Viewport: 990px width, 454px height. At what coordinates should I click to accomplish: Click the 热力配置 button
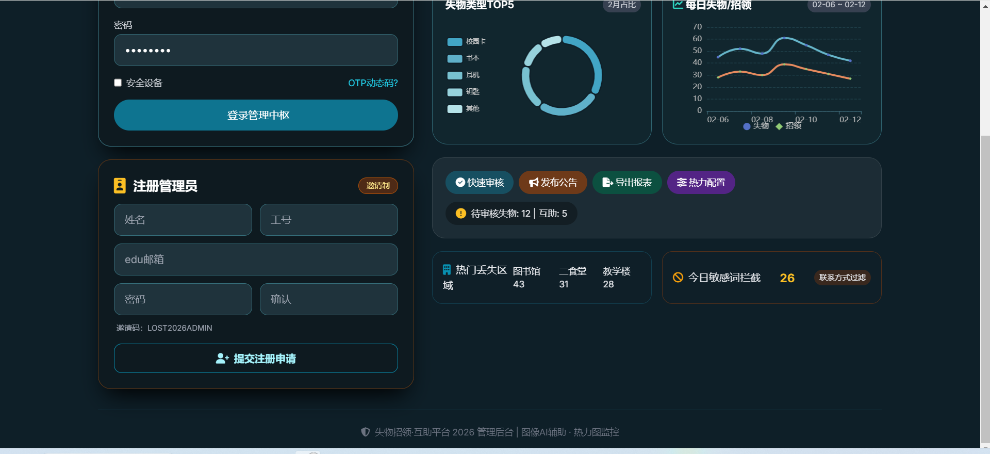point(701,182)
